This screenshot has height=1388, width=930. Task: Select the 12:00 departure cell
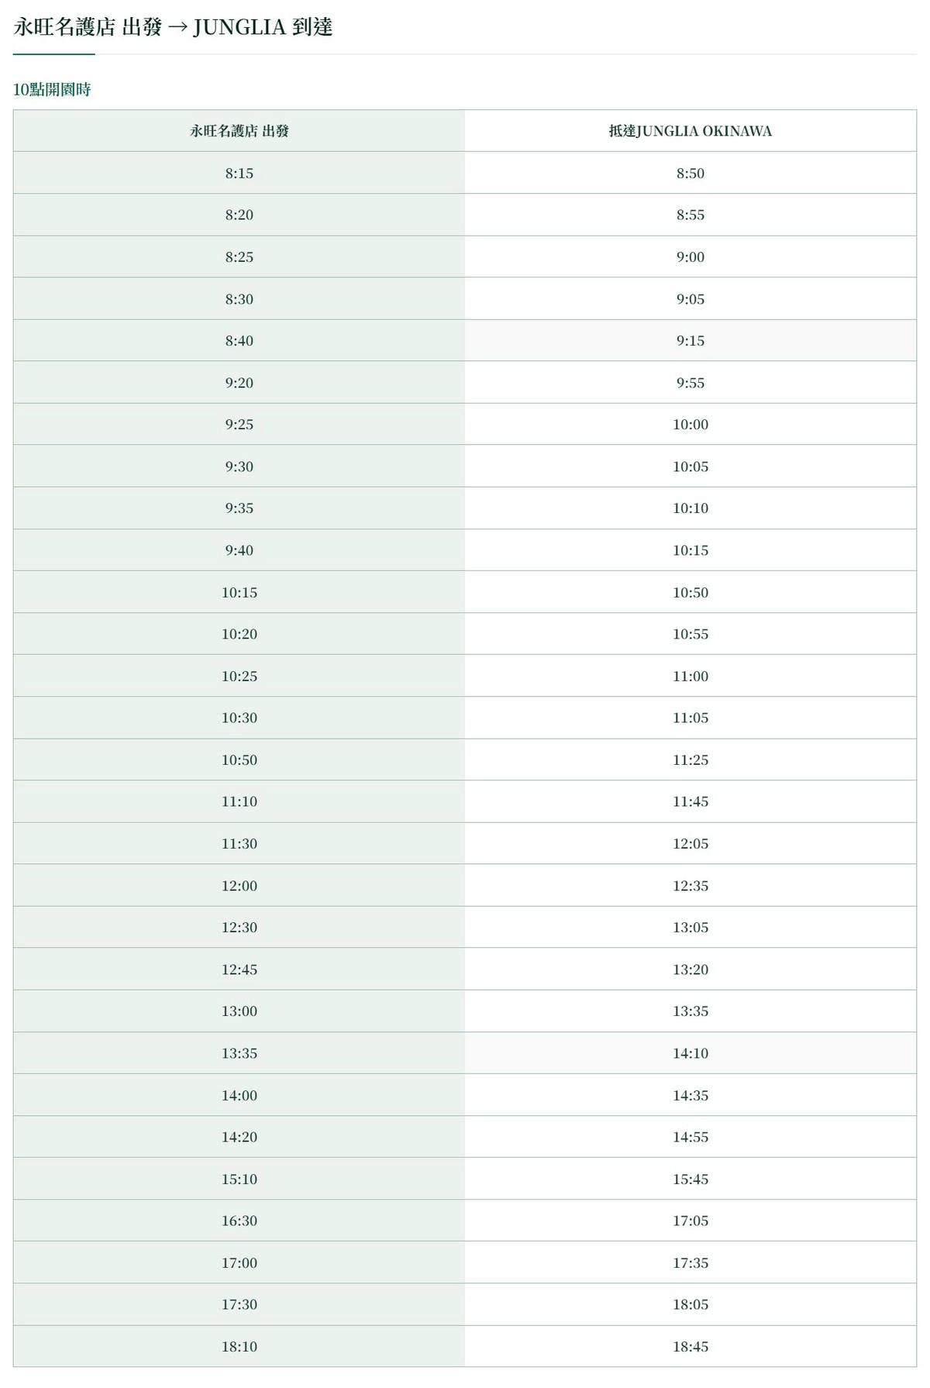pyautogui.click(x=239, y=885)
